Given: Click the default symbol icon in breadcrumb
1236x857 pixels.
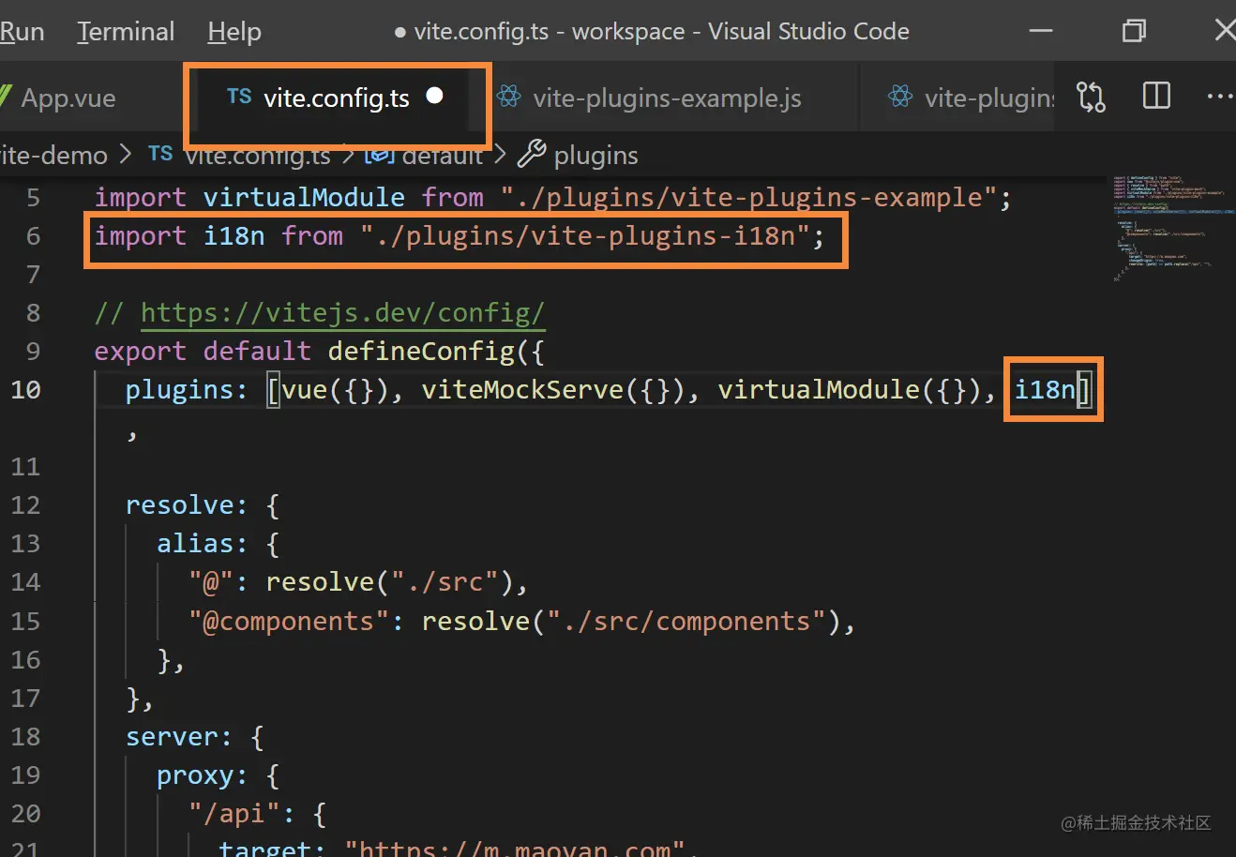Looking at the screenshot, I should coord(379,154).
